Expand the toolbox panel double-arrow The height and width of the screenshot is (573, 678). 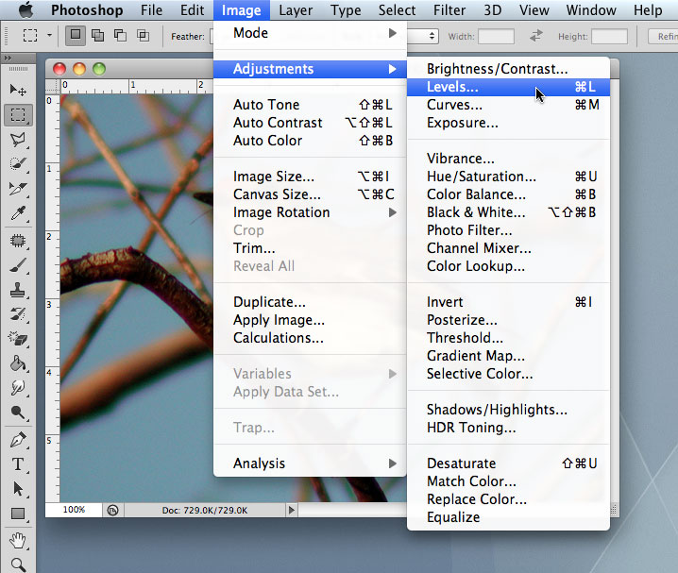[x=8, y=58]
